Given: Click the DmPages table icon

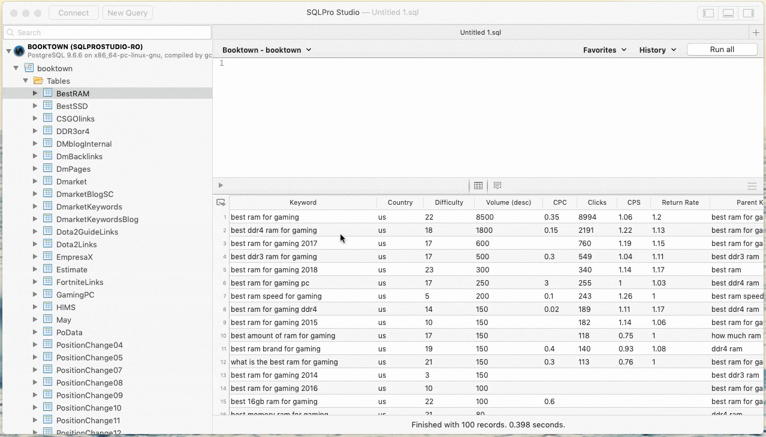Looking at the screenshot, I should click(x=48, y=168).
